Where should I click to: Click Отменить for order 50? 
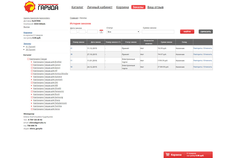(x=208, y=67)
